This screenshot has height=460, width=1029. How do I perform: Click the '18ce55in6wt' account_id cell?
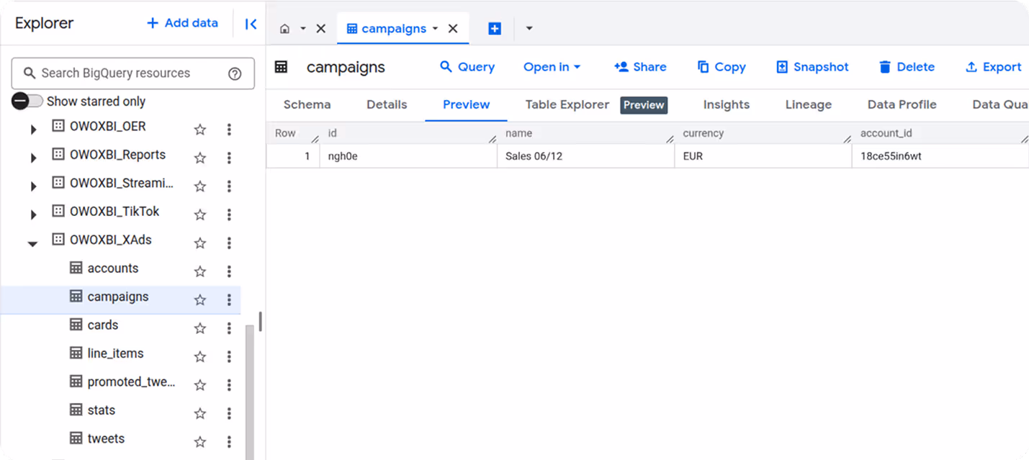[x=940, y=156]
